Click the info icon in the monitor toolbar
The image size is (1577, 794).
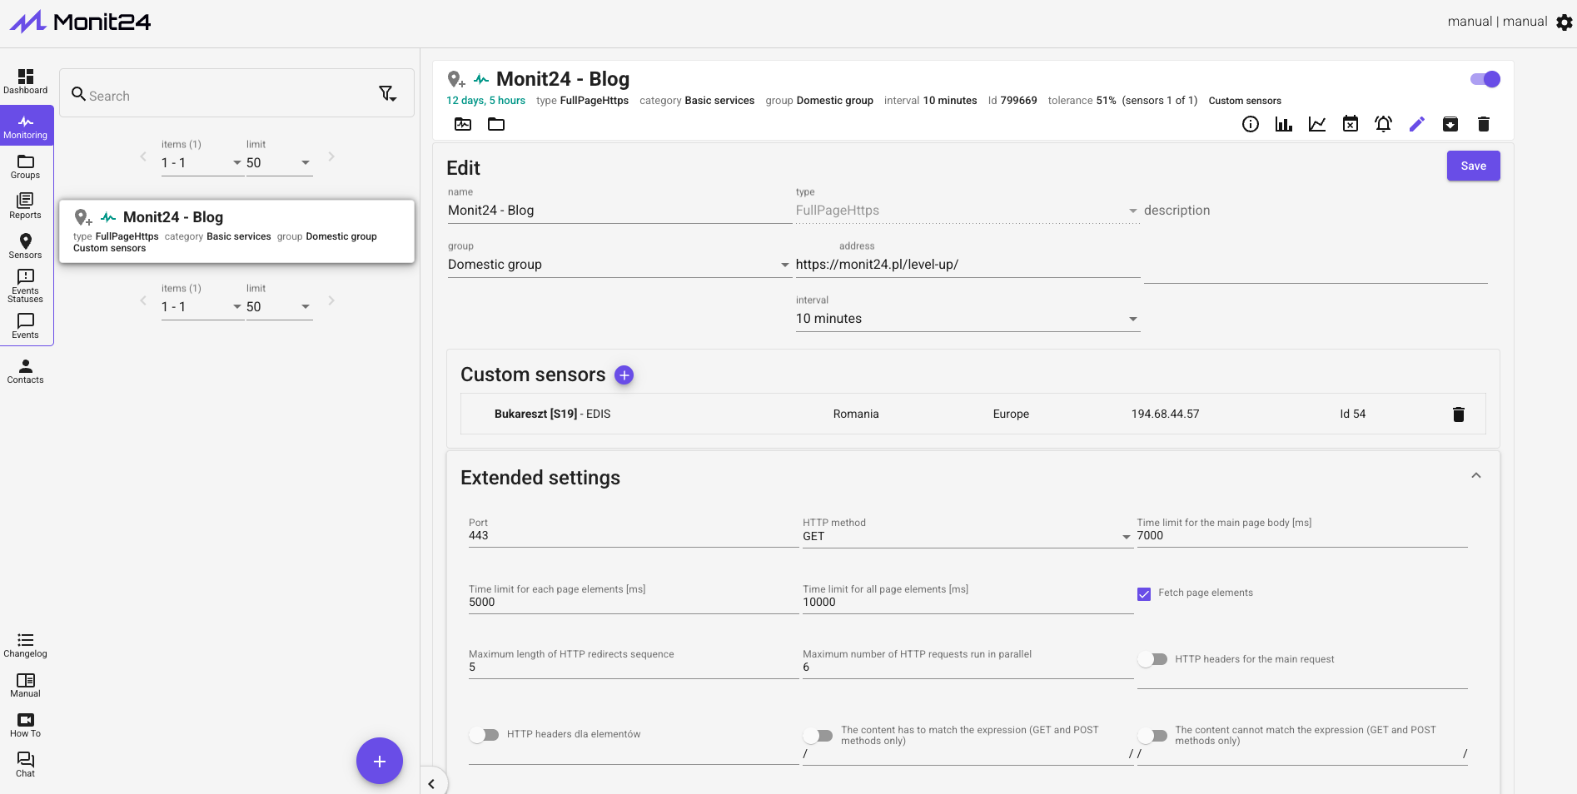(x=1250, y=124)
